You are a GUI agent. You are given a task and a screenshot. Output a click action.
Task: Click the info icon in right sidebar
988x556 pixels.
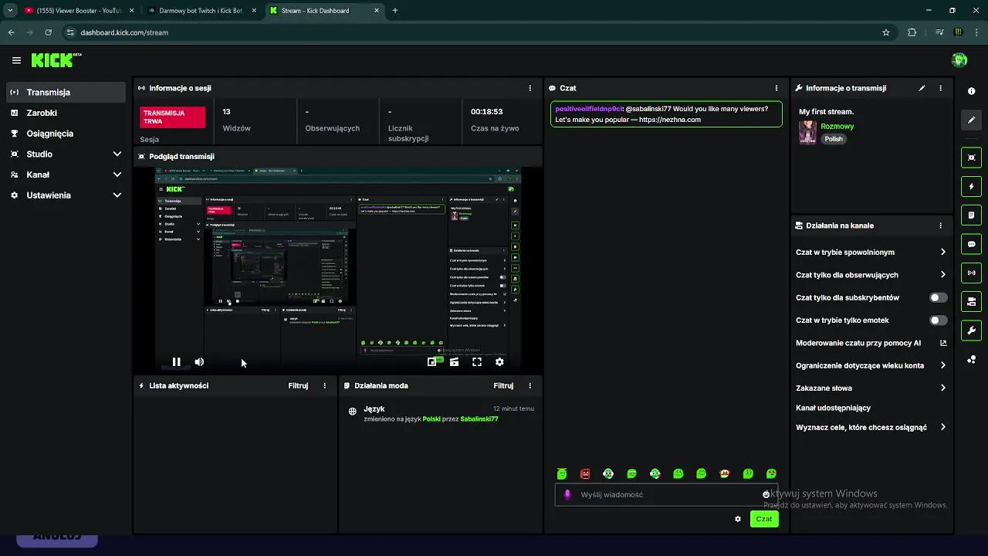971,91
